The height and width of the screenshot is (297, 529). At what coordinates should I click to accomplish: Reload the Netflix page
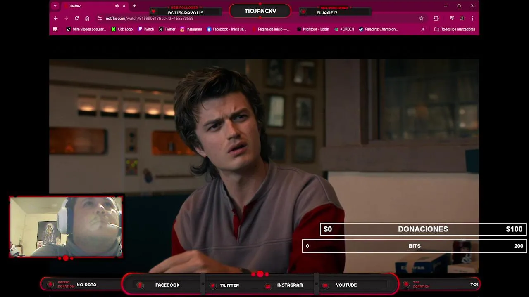point(76,18)
